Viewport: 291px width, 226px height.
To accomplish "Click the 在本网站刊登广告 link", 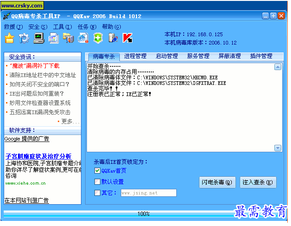I will coord(26,200).
